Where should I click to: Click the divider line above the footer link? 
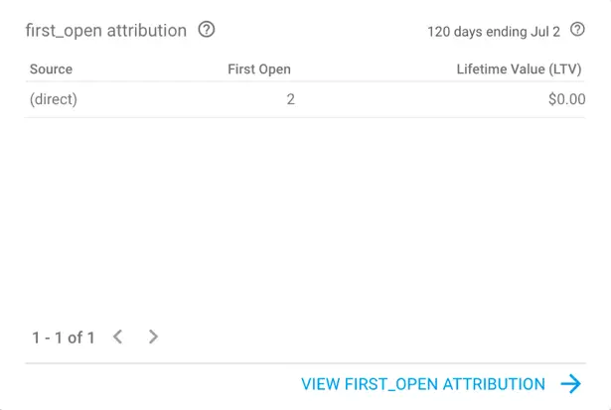pyautogui.click(x=305, y=363)
